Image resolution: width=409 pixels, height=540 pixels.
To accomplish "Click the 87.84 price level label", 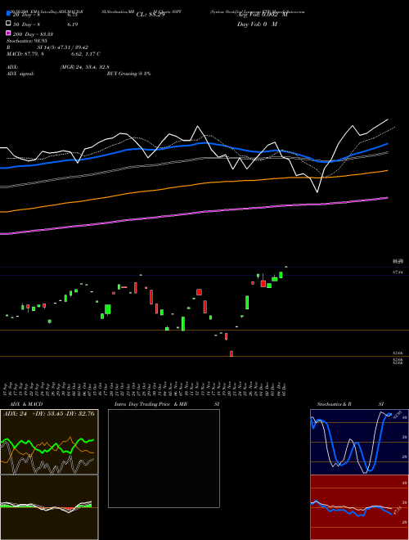I will pyautogui.click(x=398, y=272).
